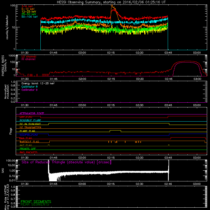
Task: Click the 03:00 time label below the SAS panel
Action: 197,184
